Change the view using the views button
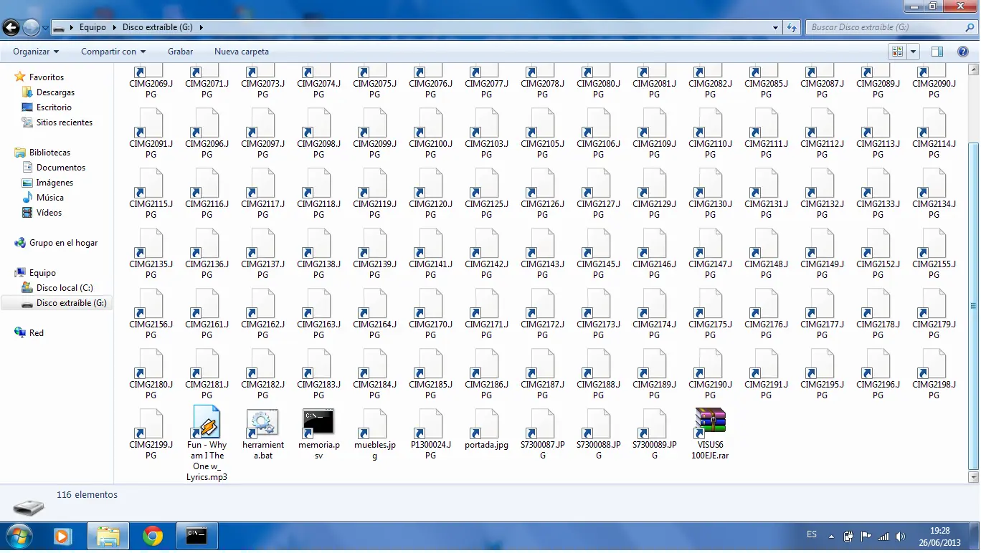 point(898,52)
